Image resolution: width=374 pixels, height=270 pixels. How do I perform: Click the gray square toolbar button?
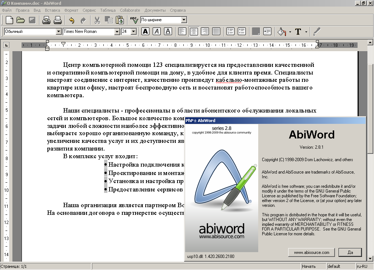click(256, 31)
